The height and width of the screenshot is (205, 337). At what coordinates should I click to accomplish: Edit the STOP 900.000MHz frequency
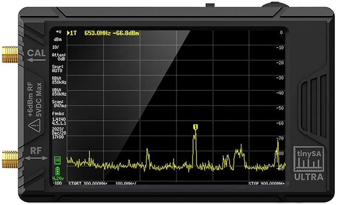click(266, 183)
